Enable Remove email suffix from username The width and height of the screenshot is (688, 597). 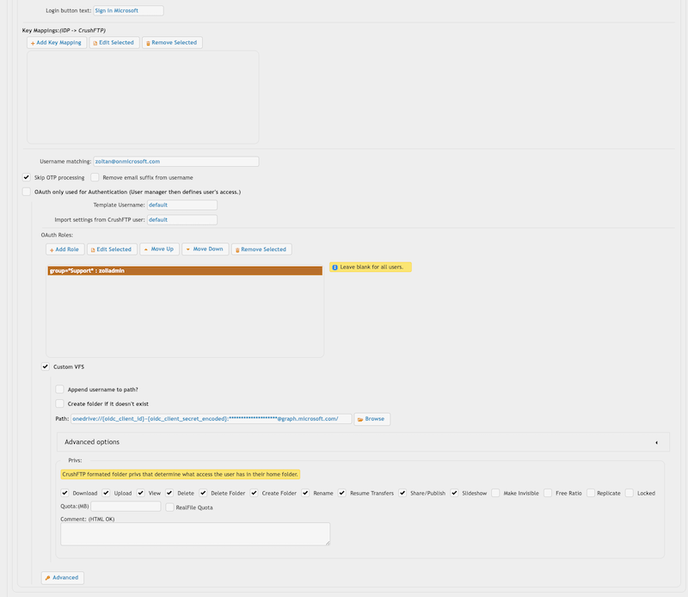(95, 177)
